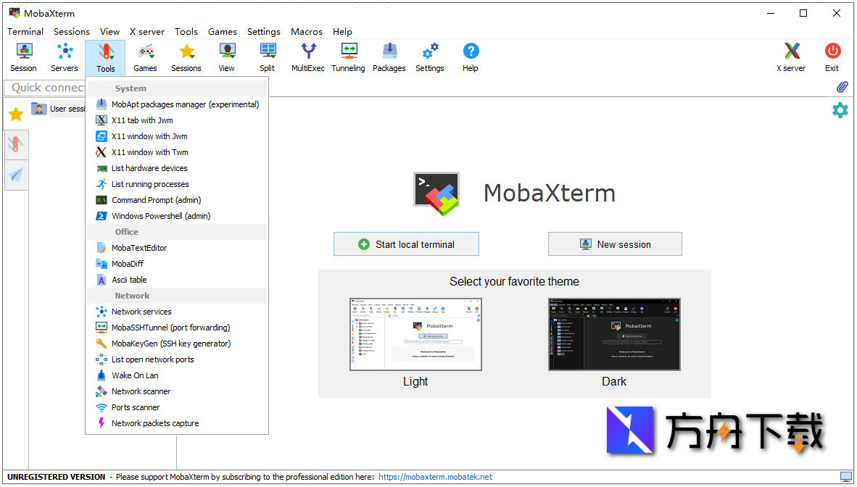Open a new session via the Session icon
Image resolution: width=857 pixels, height=487 pixels.
pos(23,57)
